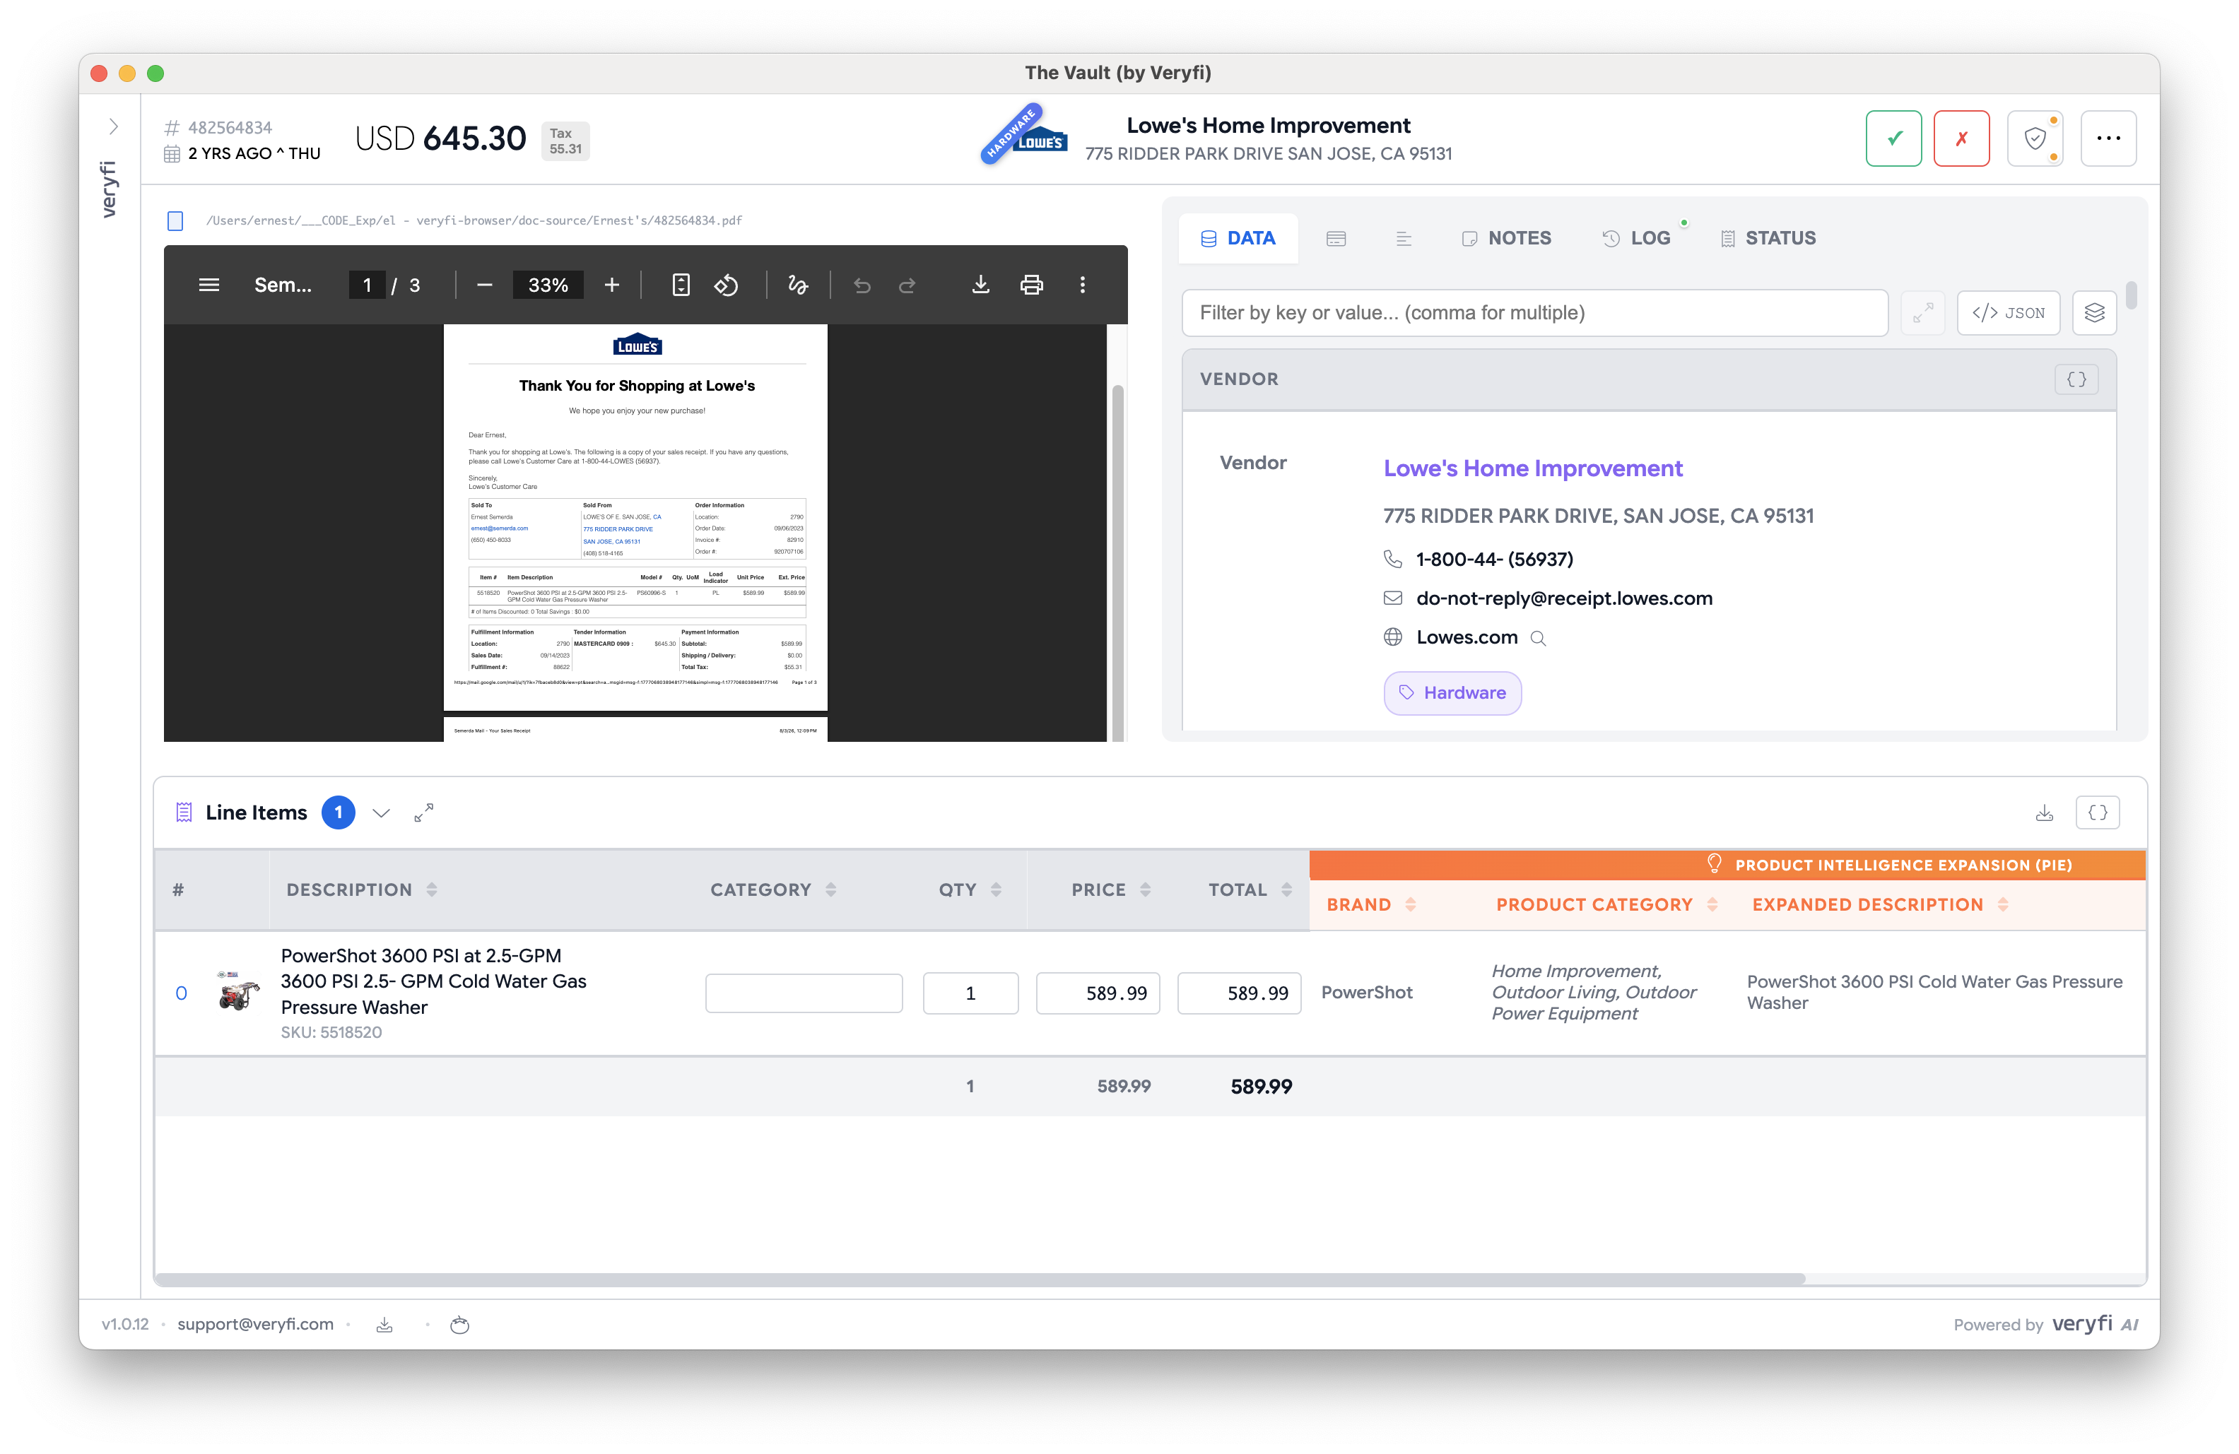Collapse Line Items with chevron
The width and height of the screenshot is (2239, 1454).
click(381, 813)
